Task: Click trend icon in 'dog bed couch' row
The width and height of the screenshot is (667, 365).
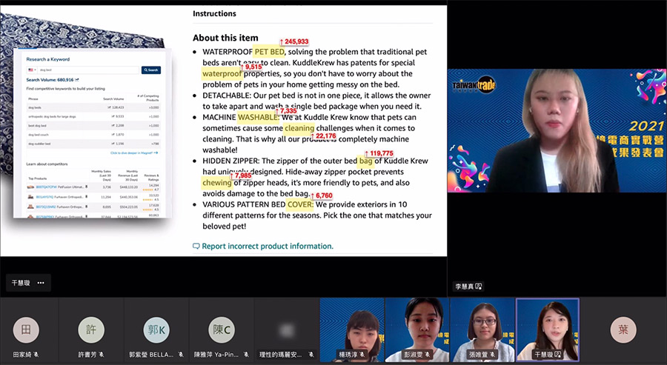Action: coord(113,135)
